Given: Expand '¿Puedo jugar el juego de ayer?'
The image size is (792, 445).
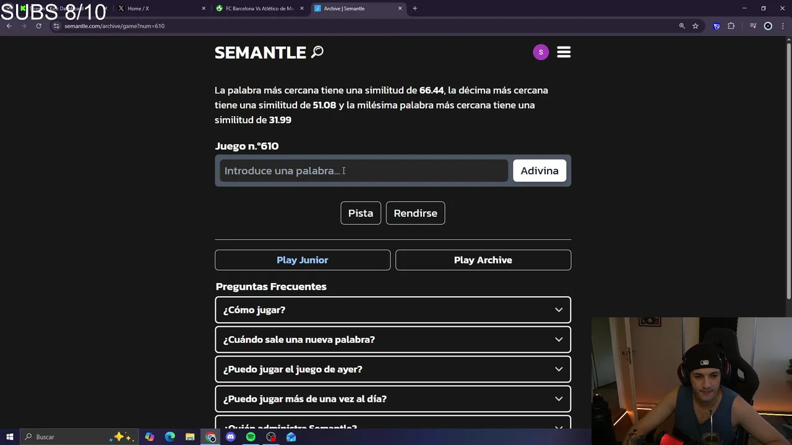Looking at the screenshot, I should 393,369.
